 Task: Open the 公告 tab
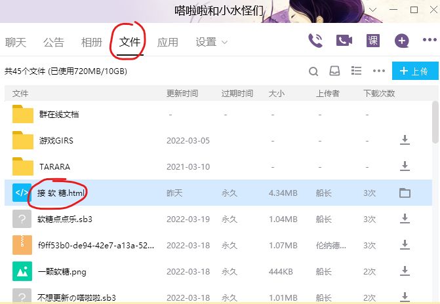(x=54, y=43)
